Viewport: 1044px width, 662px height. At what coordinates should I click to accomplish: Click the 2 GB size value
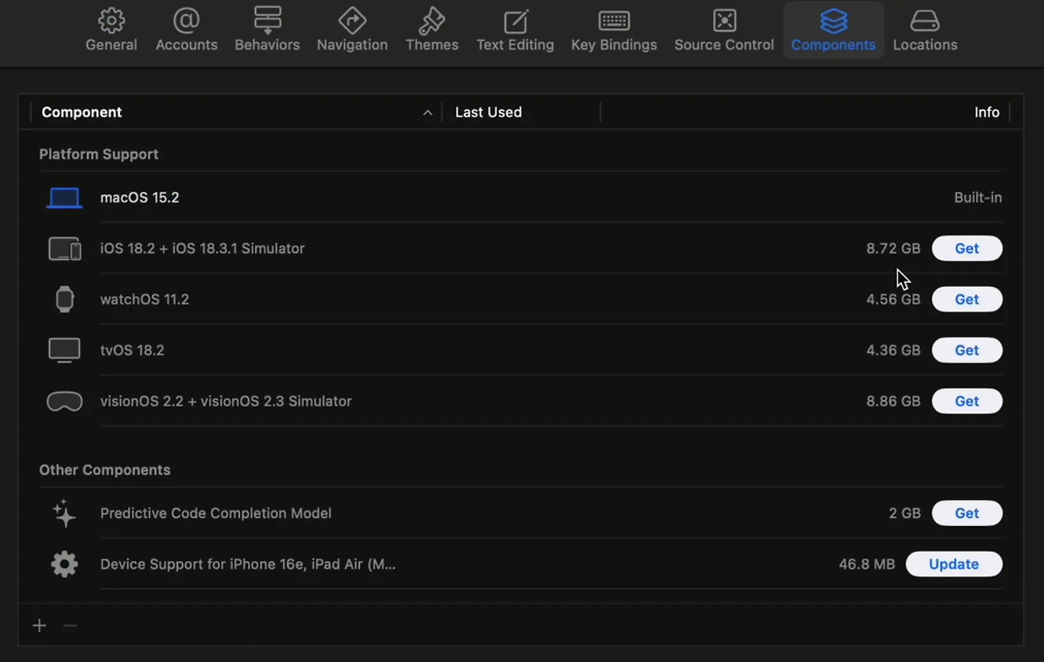(x=905, y=513)
